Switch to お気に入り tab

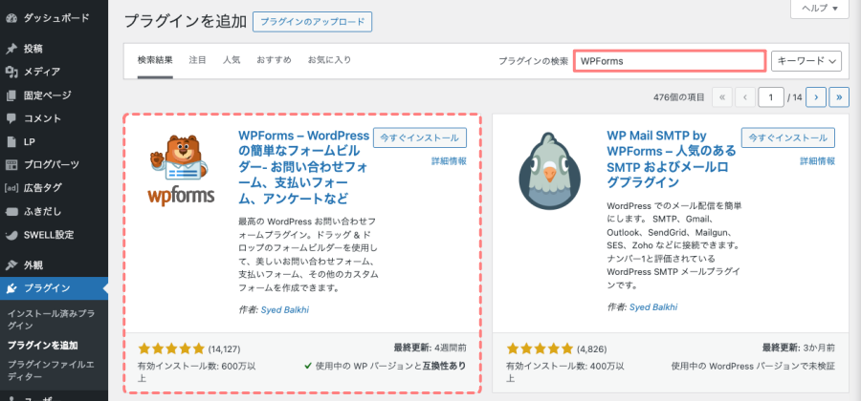(x=329, y=60)
